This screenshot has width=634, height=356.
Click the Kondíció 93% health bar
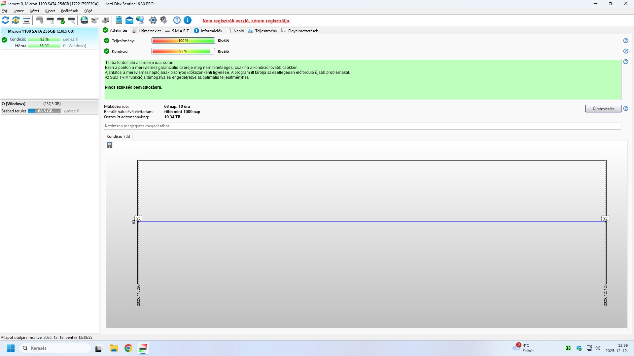[x=183, y=51]
